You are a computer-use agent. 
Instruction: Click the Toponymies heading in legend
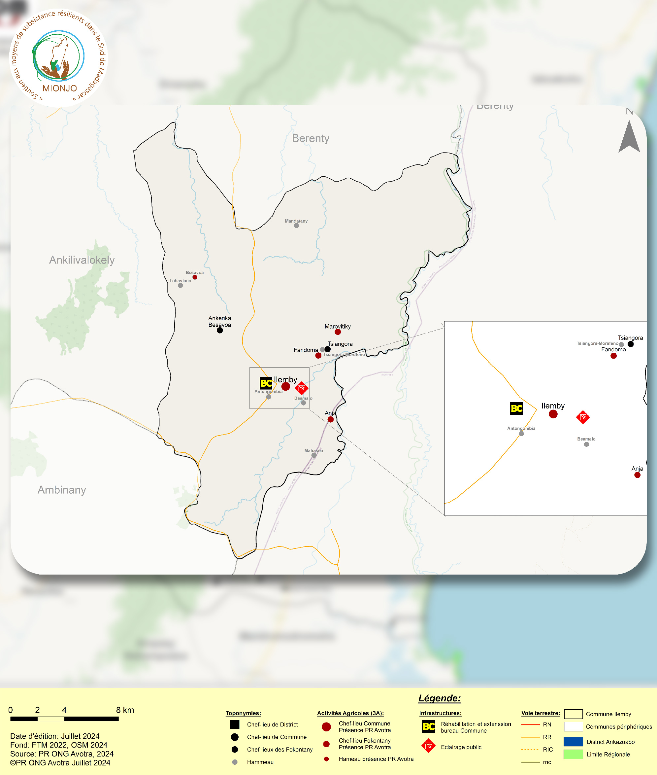click(243, 713)
